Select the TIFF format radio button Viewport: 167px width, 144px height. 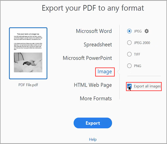(x=129, y=54)
